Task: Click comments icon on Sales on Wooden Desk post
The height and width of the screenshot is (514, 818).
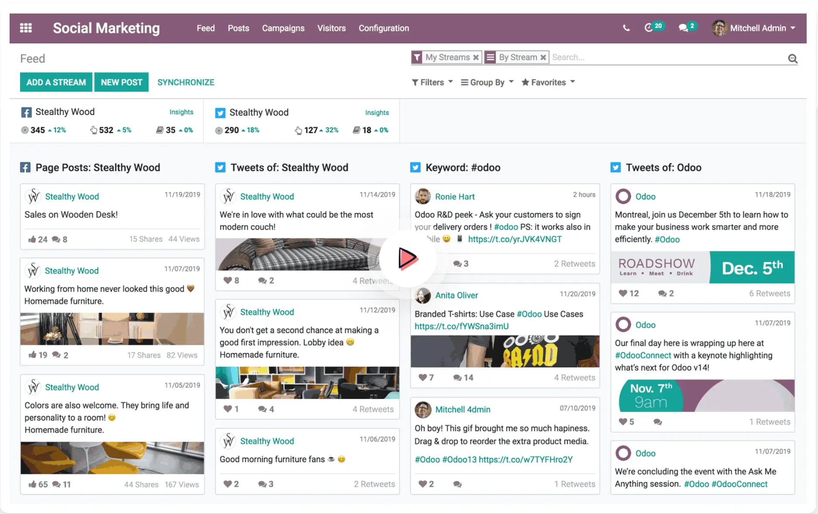Action: (x=56, y=239)
